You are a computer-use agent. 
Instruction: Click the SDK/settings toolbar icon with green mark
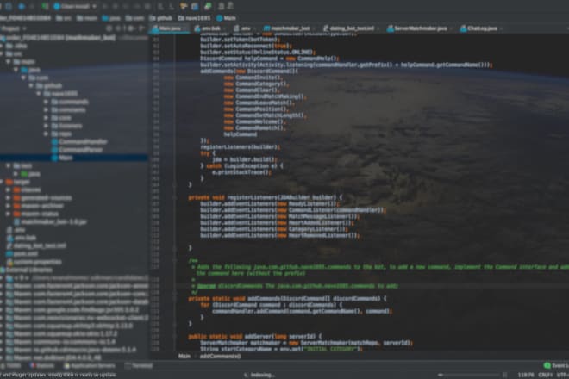pos(208,6)
